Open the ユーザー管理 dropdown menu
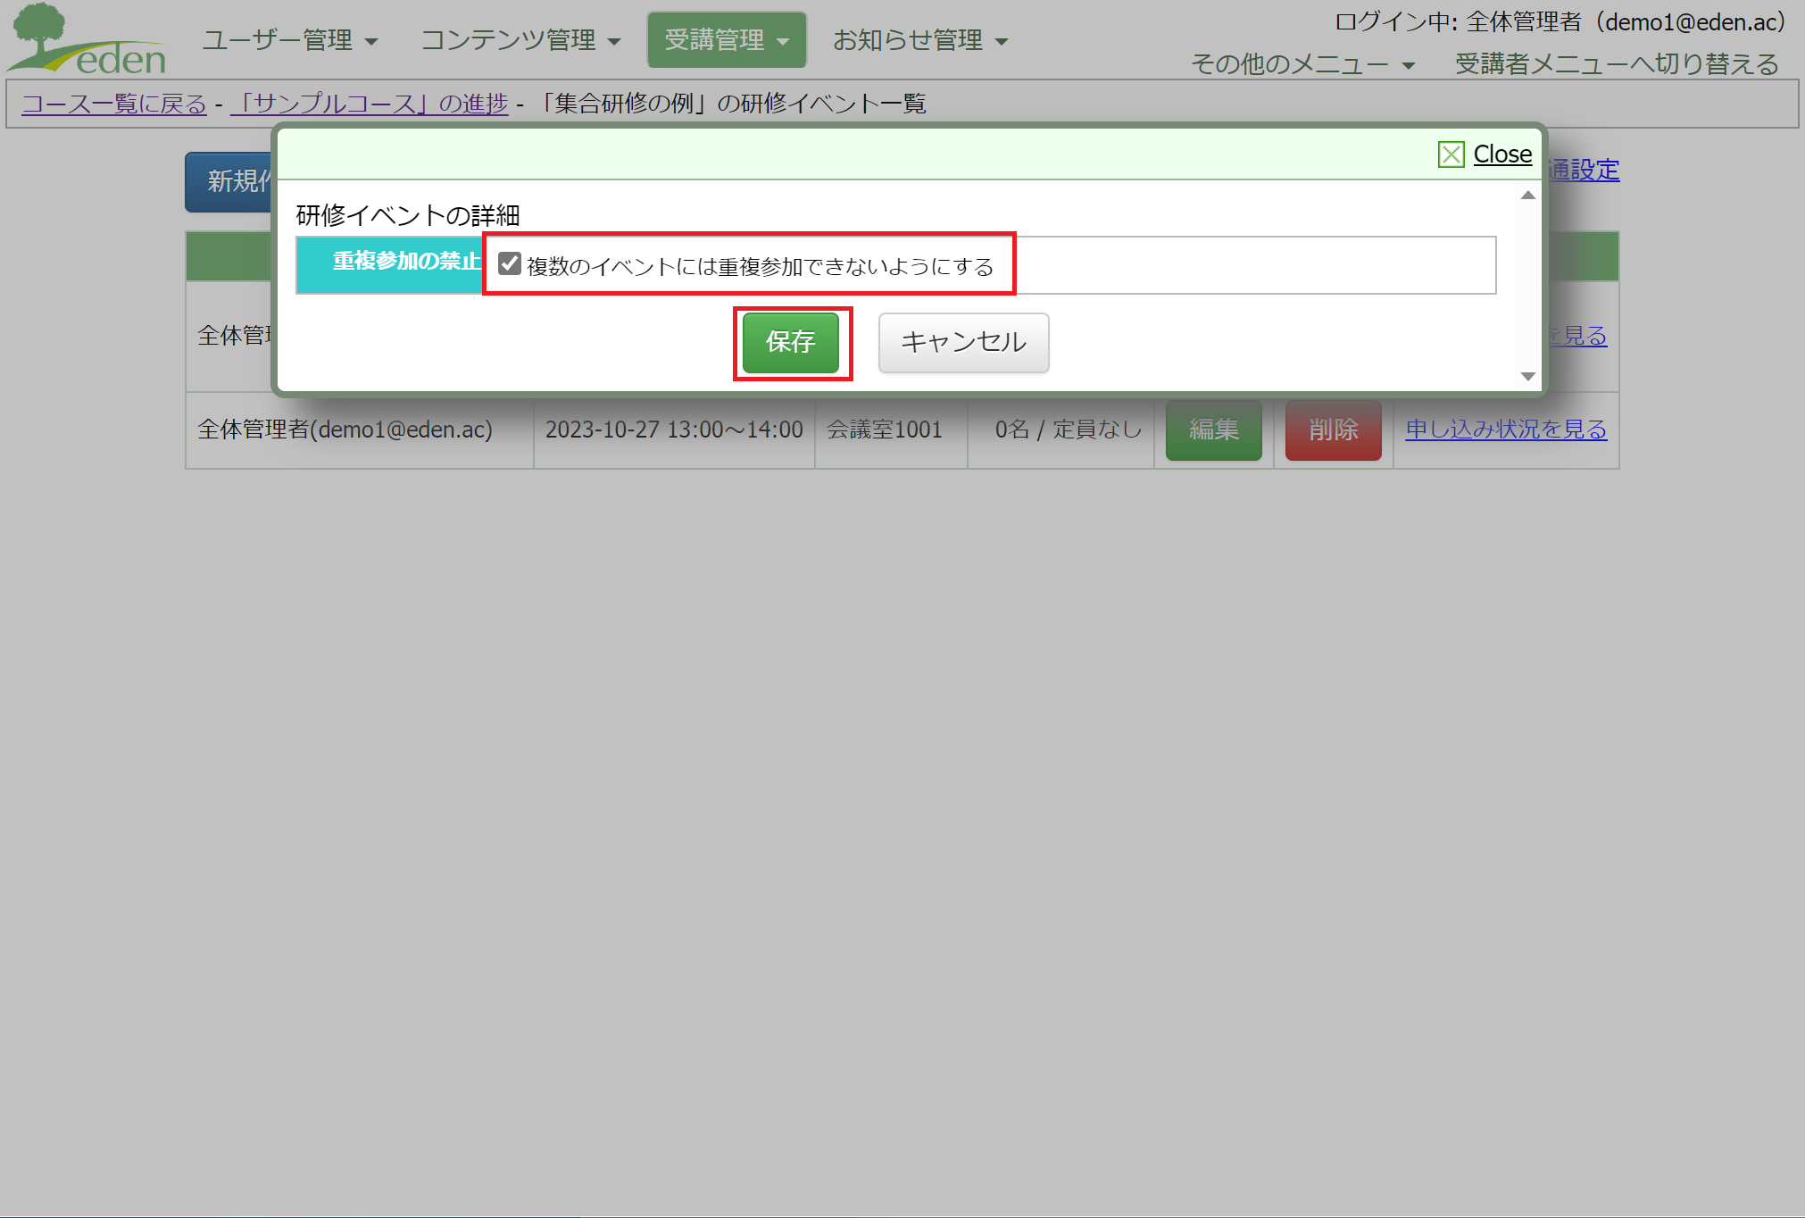 (x=289, y=40)
